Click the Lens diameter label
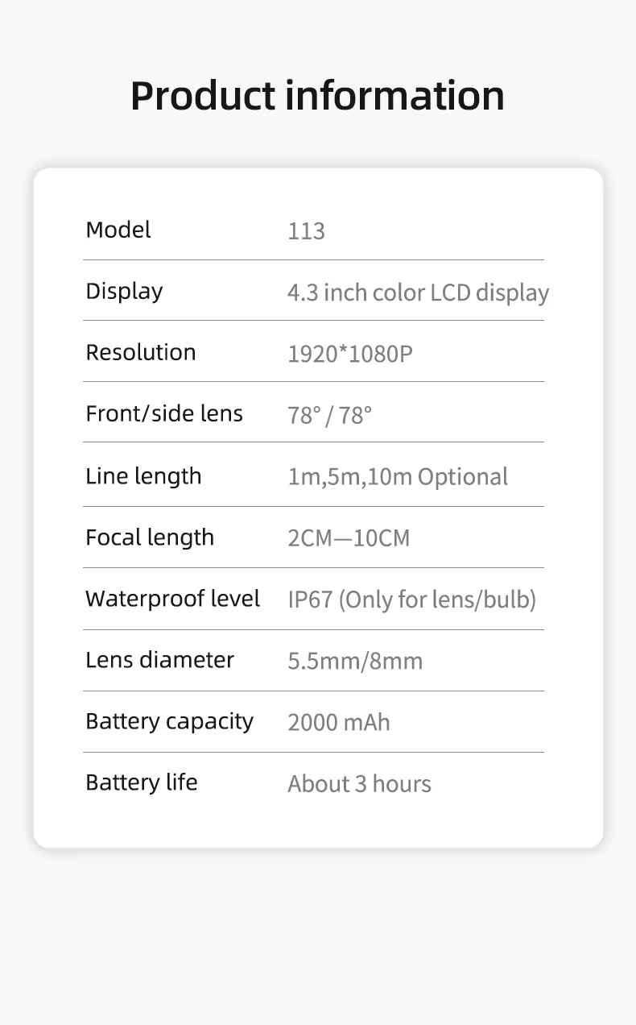This screenshot has width=636, height=1025. [x=160, y=660]
